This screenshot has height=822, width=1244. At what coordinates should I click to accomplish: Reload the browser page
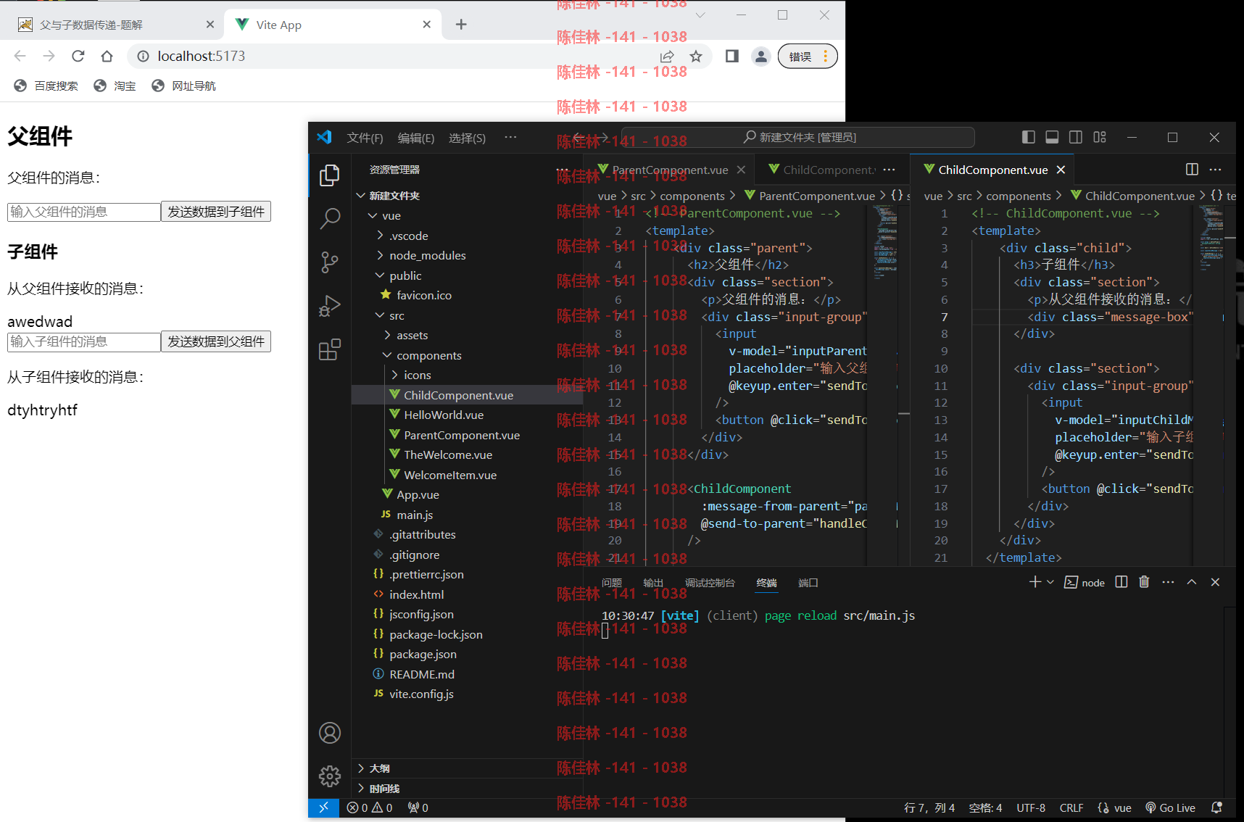[78, 56]
